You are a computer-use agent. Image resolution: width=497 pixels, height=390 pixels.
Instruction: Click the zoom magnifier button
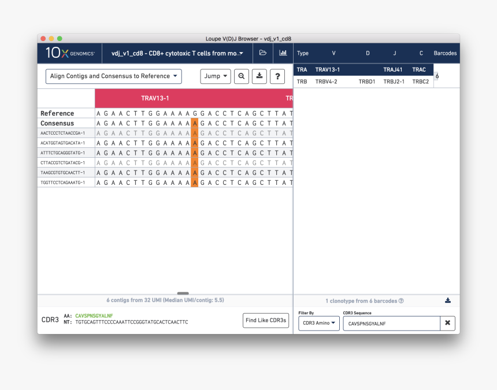[241, 76]
